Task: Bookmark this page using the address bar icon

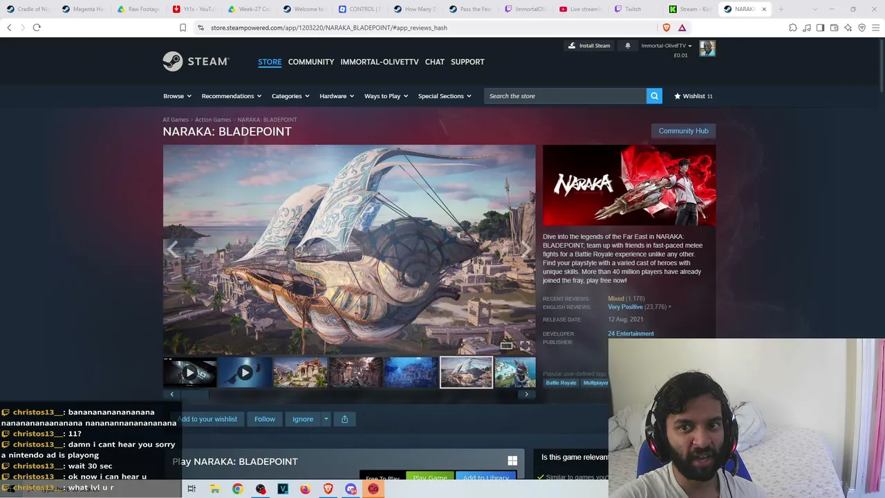Action: point(183,28)
